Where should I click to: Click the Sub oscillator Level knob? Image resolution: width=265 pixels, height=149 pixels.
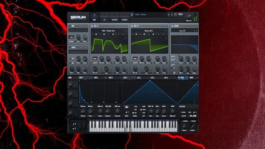click(85, 37)
